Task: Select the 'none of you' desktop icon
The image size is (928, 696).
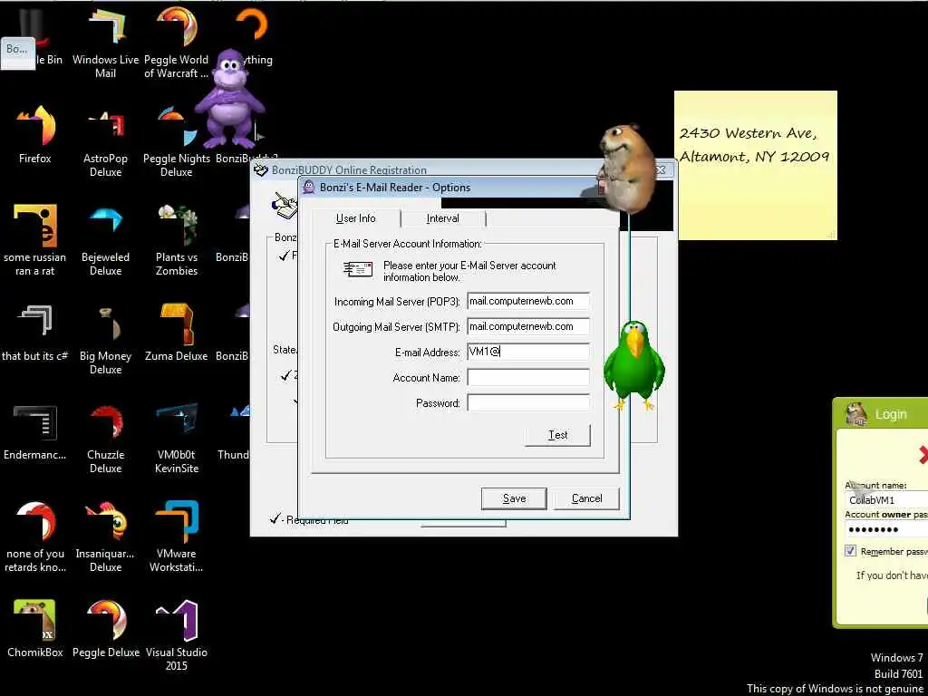Action: click(35, 537)
